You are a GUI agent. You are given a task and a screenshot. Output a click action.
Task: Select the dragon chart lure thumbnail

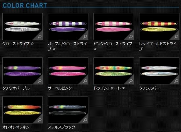[114, 71]
